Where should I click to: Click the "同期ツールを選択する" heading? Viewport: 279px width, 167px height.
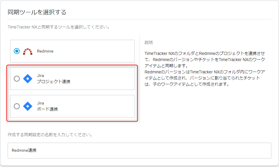pos(37,12)
